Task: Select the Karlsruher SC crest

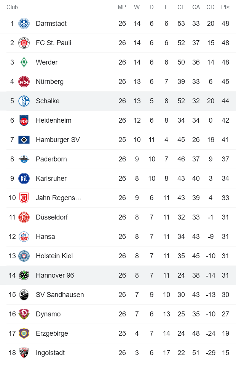Action: pos(24,179)
